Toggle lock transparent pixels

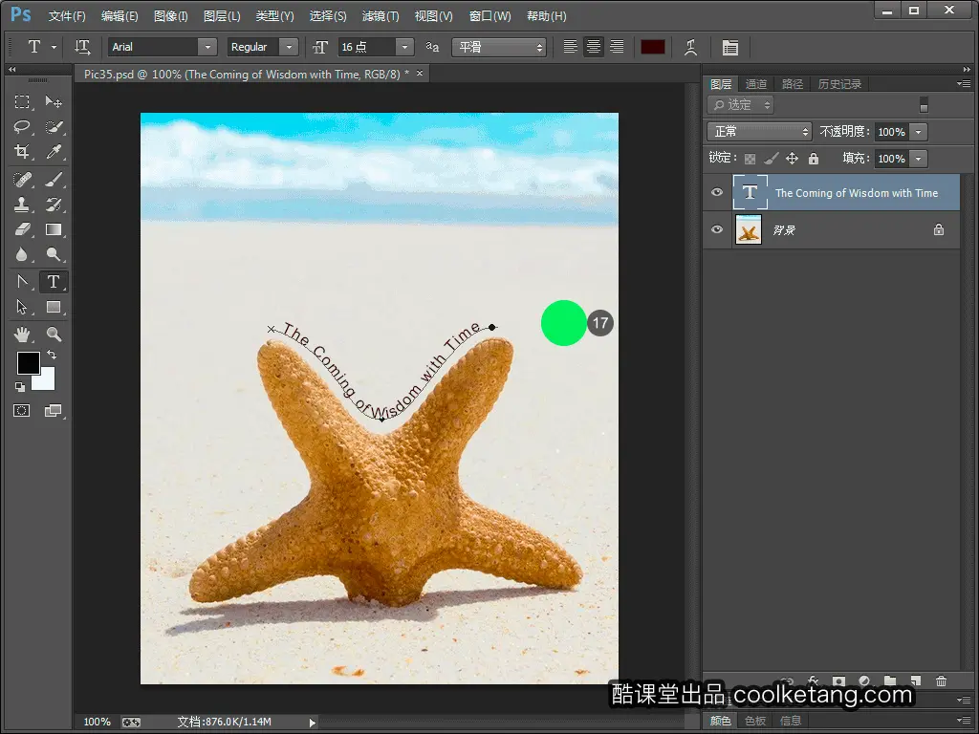[750, 159]
